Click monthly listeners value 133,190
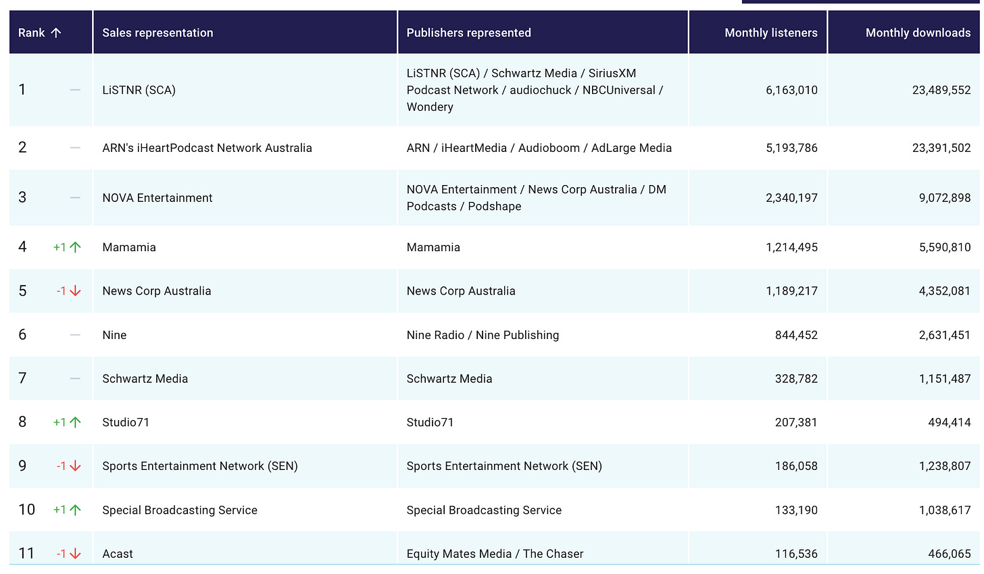This screenshot has height=574, width=984. (796, 510)
